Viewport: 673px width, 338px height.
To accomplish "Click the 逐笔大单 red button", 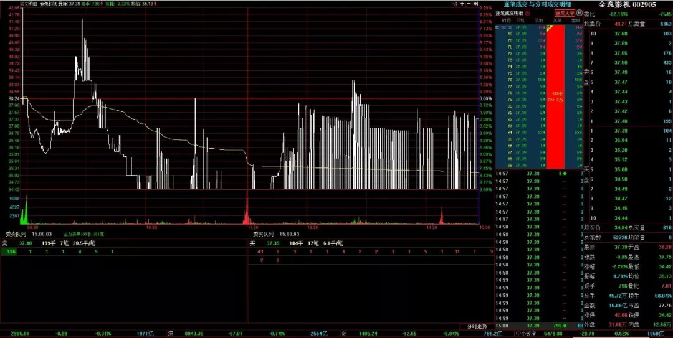I will pos(565,13).
